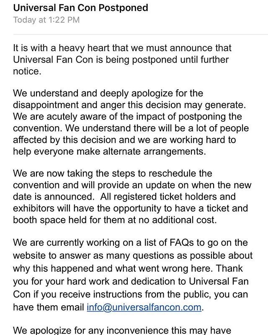The width and height of the screenshot is (268, 335).
Task: Click the word "notice." ending the first paragraph
Action: click(27, 71)
